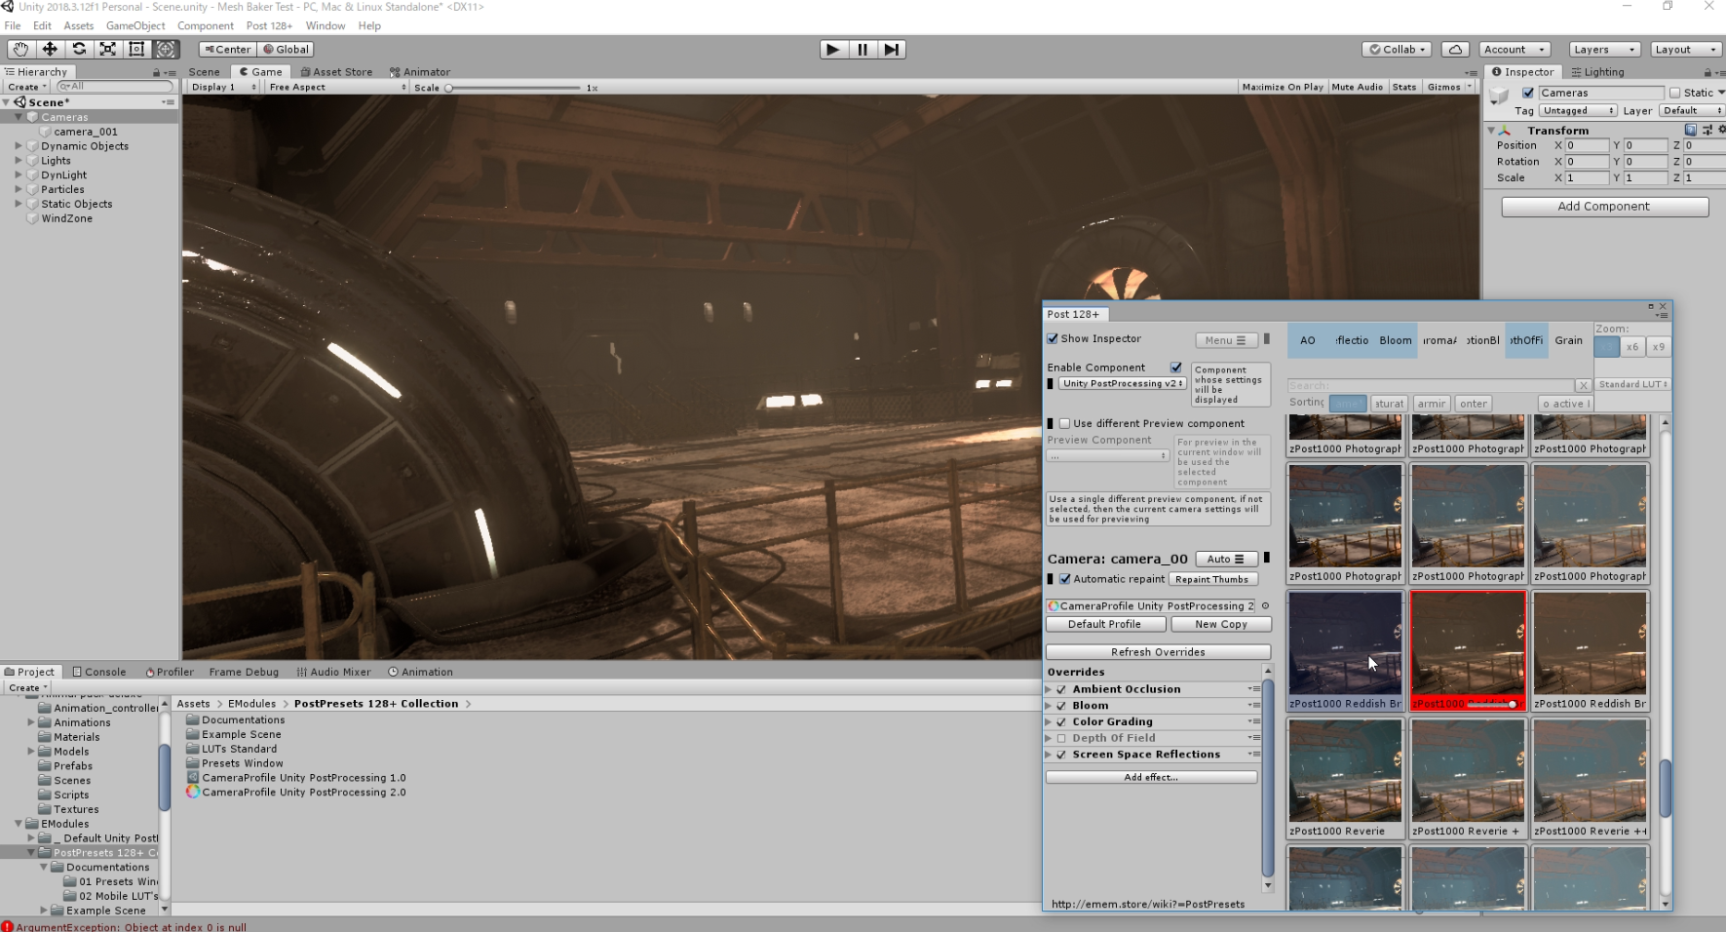Open the GameObject menu

(135, 25)
